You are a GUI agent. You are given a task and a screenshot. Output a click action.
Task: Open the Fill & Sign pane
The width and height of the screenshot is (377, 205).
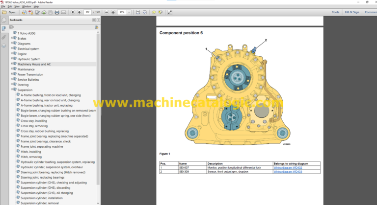352,12
